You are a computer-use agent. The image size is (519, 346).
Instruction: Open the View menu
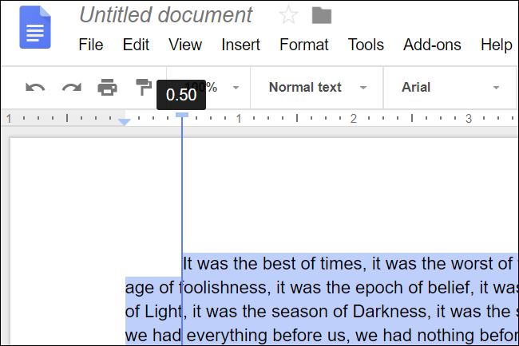185,45
